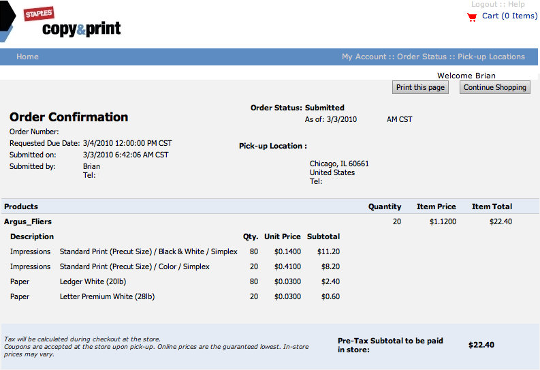Screen dimensions: 540x370
Task: Click the Ledger White (20lb) paper description
Action: 93,282
